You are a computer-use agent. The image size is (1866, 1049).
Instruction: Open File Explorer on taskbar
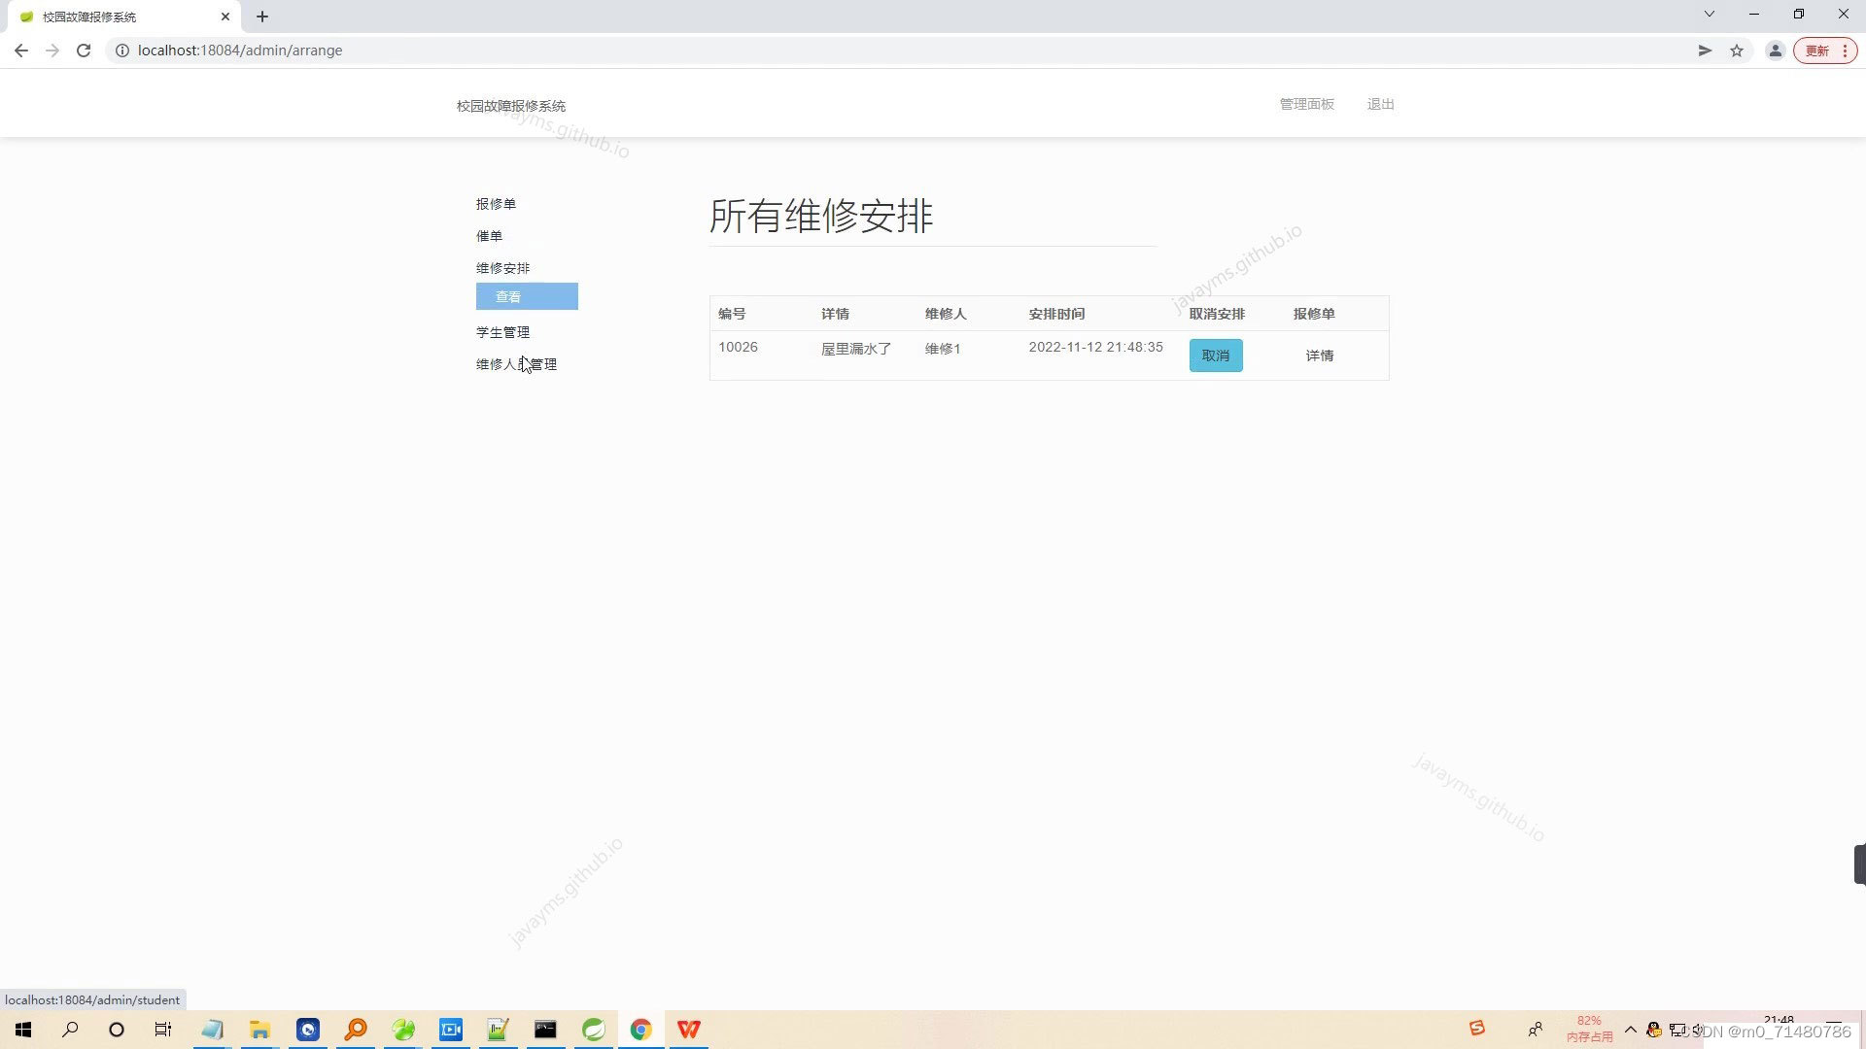pos(259,1030)
